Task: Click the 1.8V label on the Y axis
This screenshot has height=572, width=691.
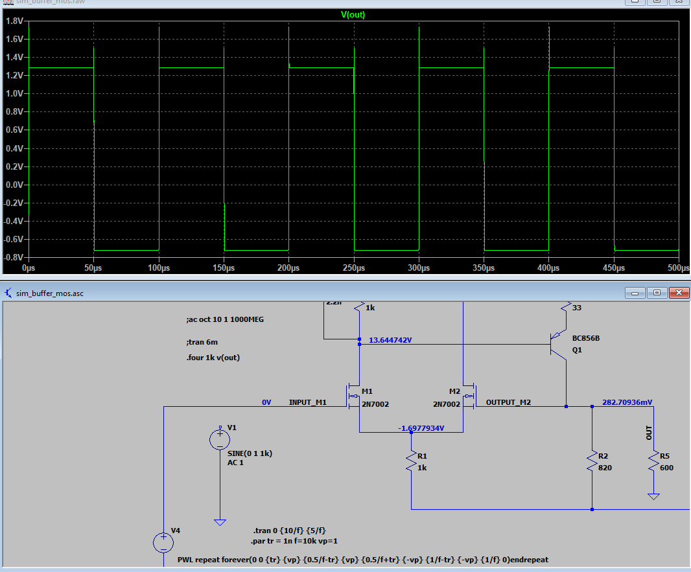Action: (x=14, y=21)
